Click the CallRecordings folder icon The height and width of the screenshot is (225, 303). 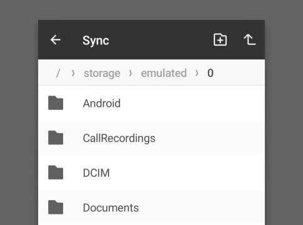click(56, 137)
